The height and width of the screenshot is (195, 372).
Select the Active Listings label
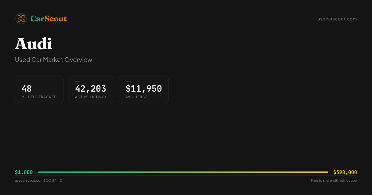pyautogui.click(x=91, y=97)
